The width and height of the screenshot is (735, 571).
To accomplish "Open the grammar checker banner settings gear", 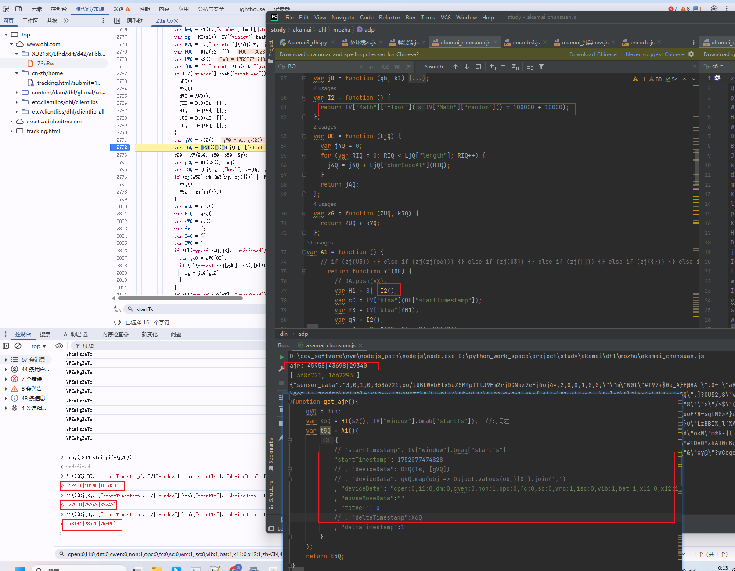I will (x=691, y=54).
